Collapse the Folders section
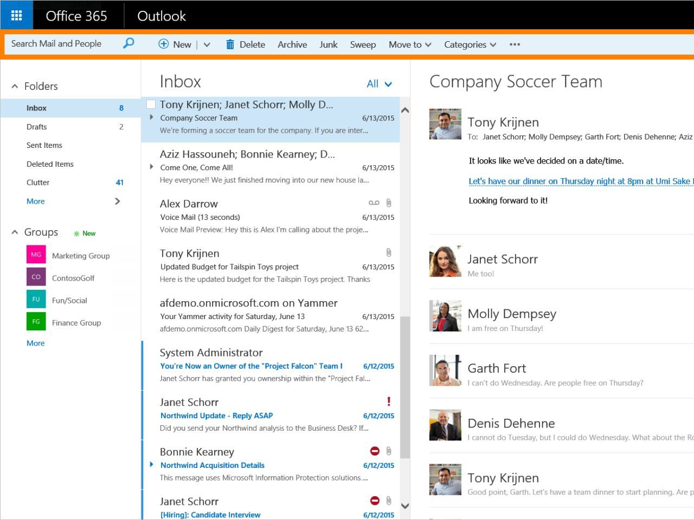 pos(15,86)
